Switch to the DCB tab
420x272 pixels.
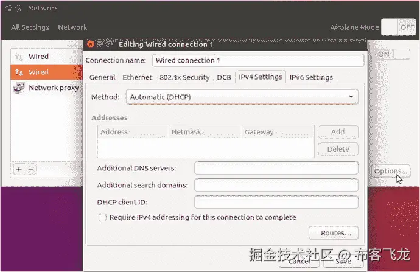[224, 77]
